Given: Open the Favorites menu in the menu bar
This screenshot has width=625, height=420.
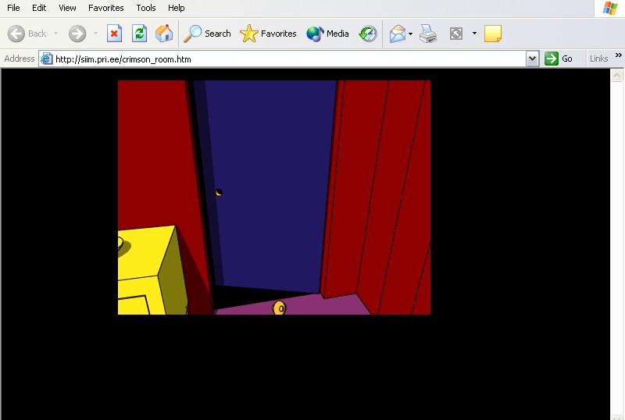Looking at the screenshot, I should tap(106, 8).
